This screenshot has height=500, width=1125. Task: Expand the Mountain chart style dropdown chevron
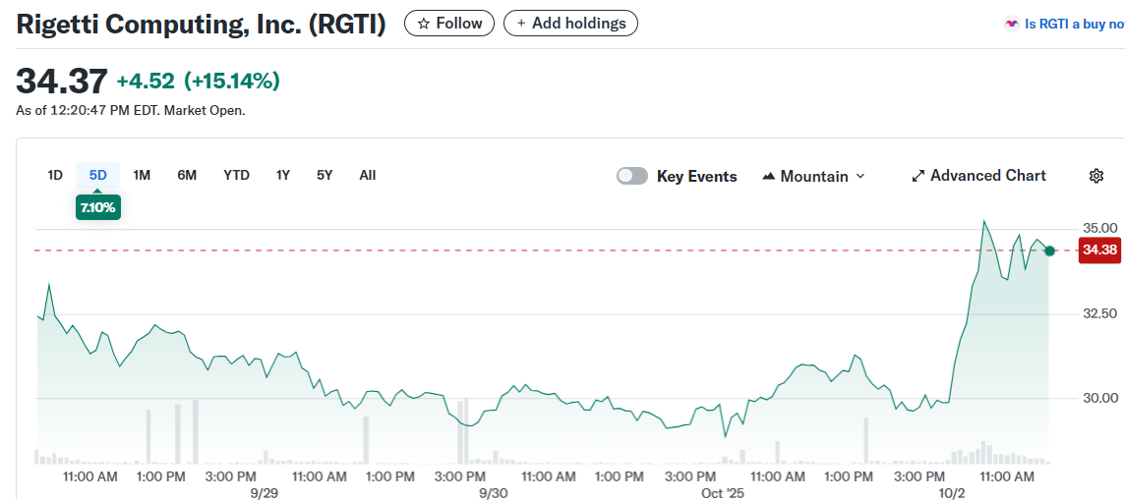tap(860, 176)
